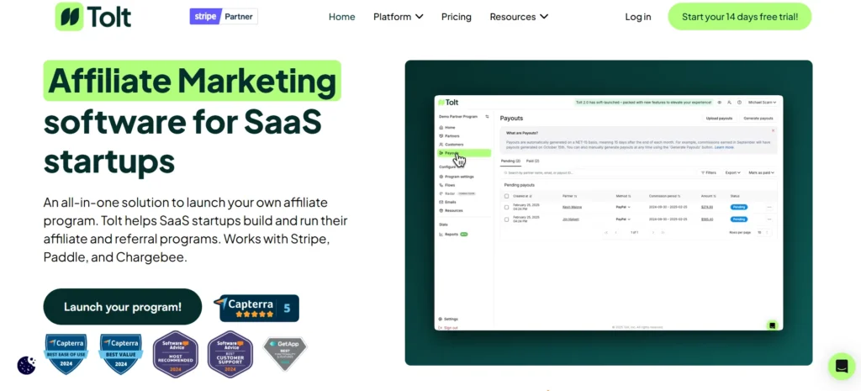This screenshot has width=861, height=391.
Task: Open the green chat widget bubble
Action: [841, 367]
